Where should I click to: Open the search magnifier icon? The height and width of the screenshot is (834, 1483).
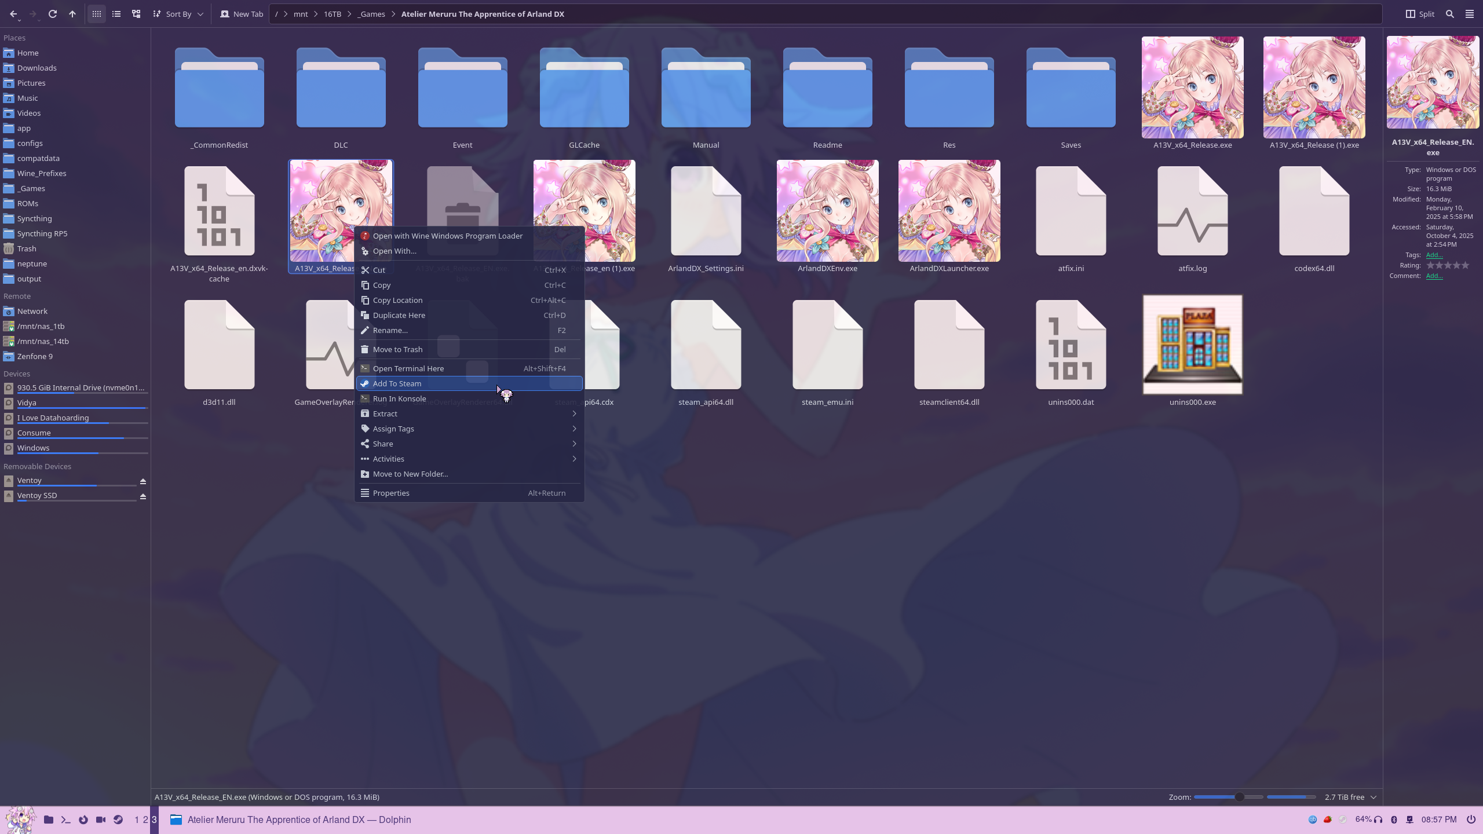1449,14
